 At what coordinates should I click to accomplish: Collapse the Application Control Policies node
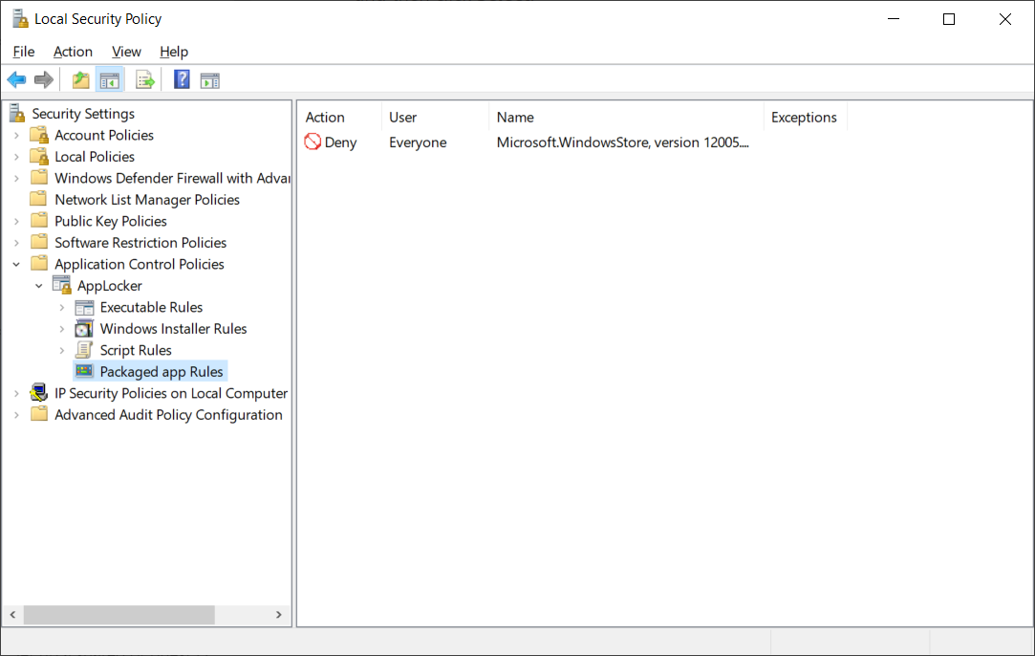pos(16,265)
